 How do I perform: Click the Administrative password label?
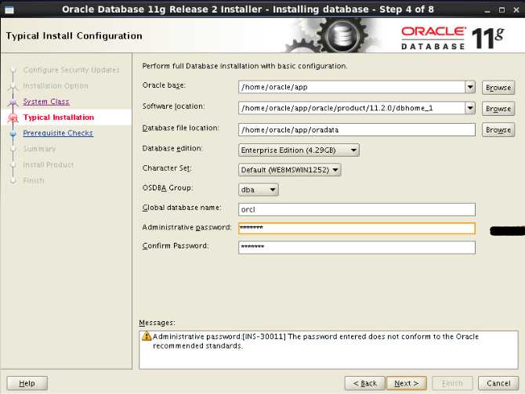[x=186, y=227]
